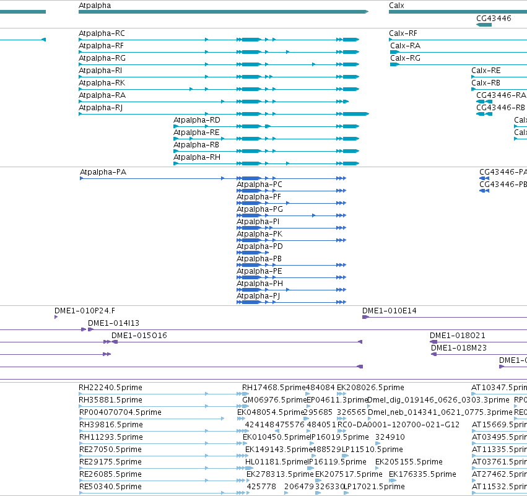Click the 206479 EST label
The image size is (527, 496).
[x=298, y=487]
